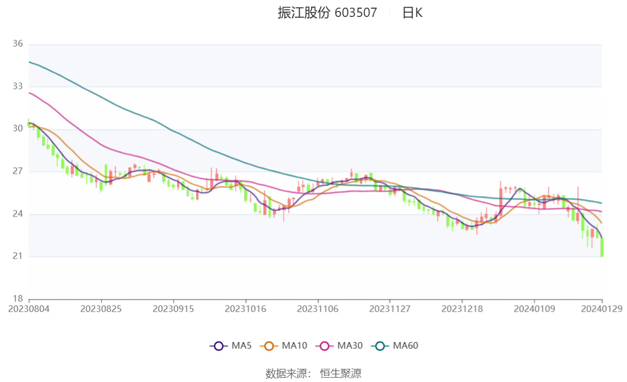Image resolution: width=627 pixels, height=382 pixels.
Task: Click the x-axis date label 20231127
Action: [390, 309]
